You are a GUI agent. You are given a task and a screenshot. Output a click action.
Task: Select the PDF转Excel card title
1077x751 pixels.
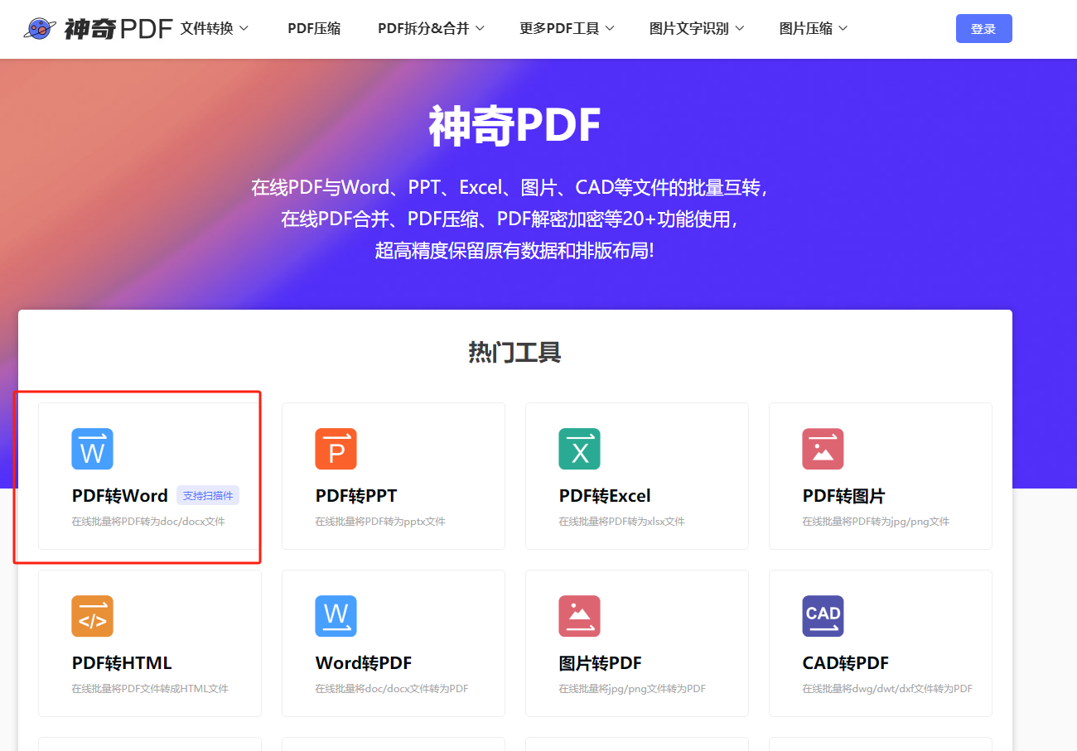point(605,496)
